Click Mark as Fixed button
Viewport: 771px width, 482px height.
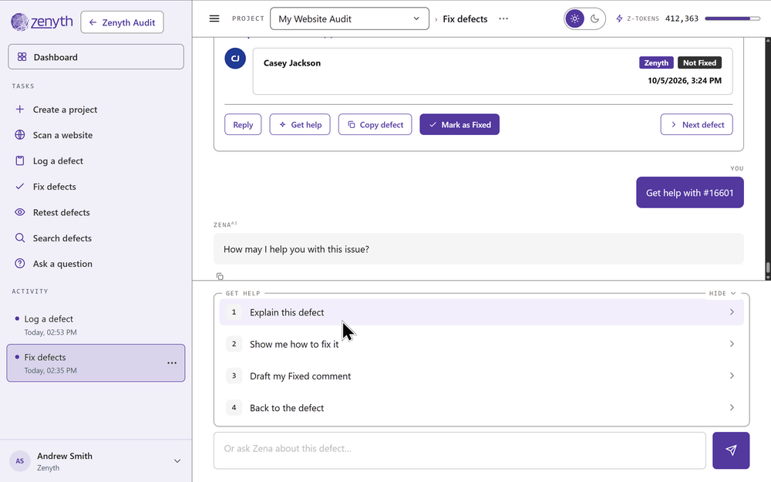[460, 124]
